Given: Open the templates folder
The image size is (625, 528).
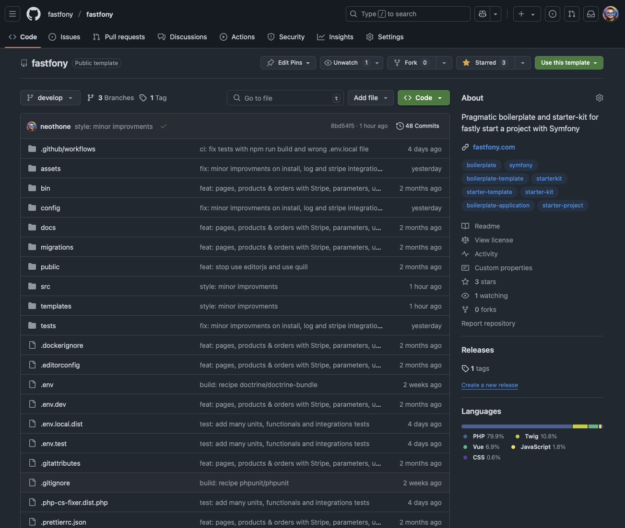Looking at the screenshot, I should click(x=56, y=306).
